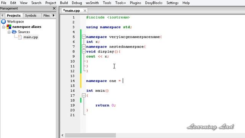Collapse the main function fold at line 17
This screenshot has height=138, width=245.
pyautogui.click(x=84, y=95)
